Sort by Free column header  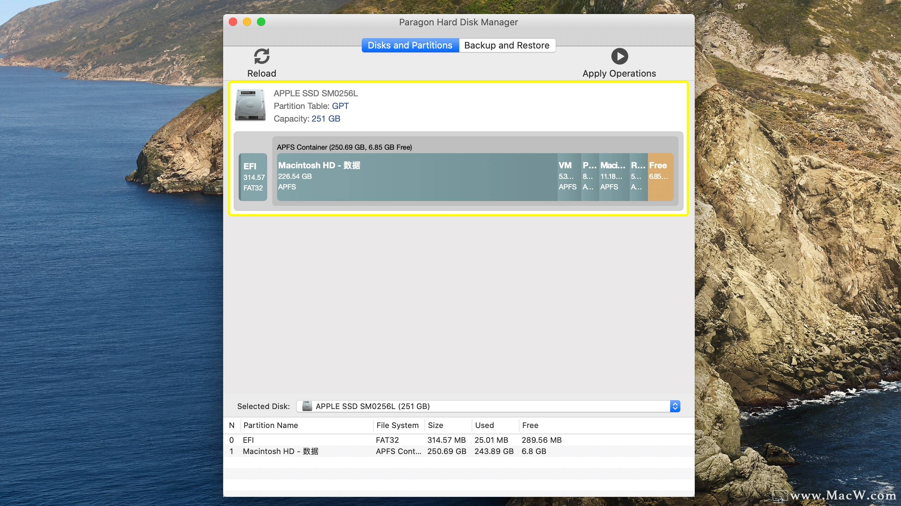[x=607, y=425]
